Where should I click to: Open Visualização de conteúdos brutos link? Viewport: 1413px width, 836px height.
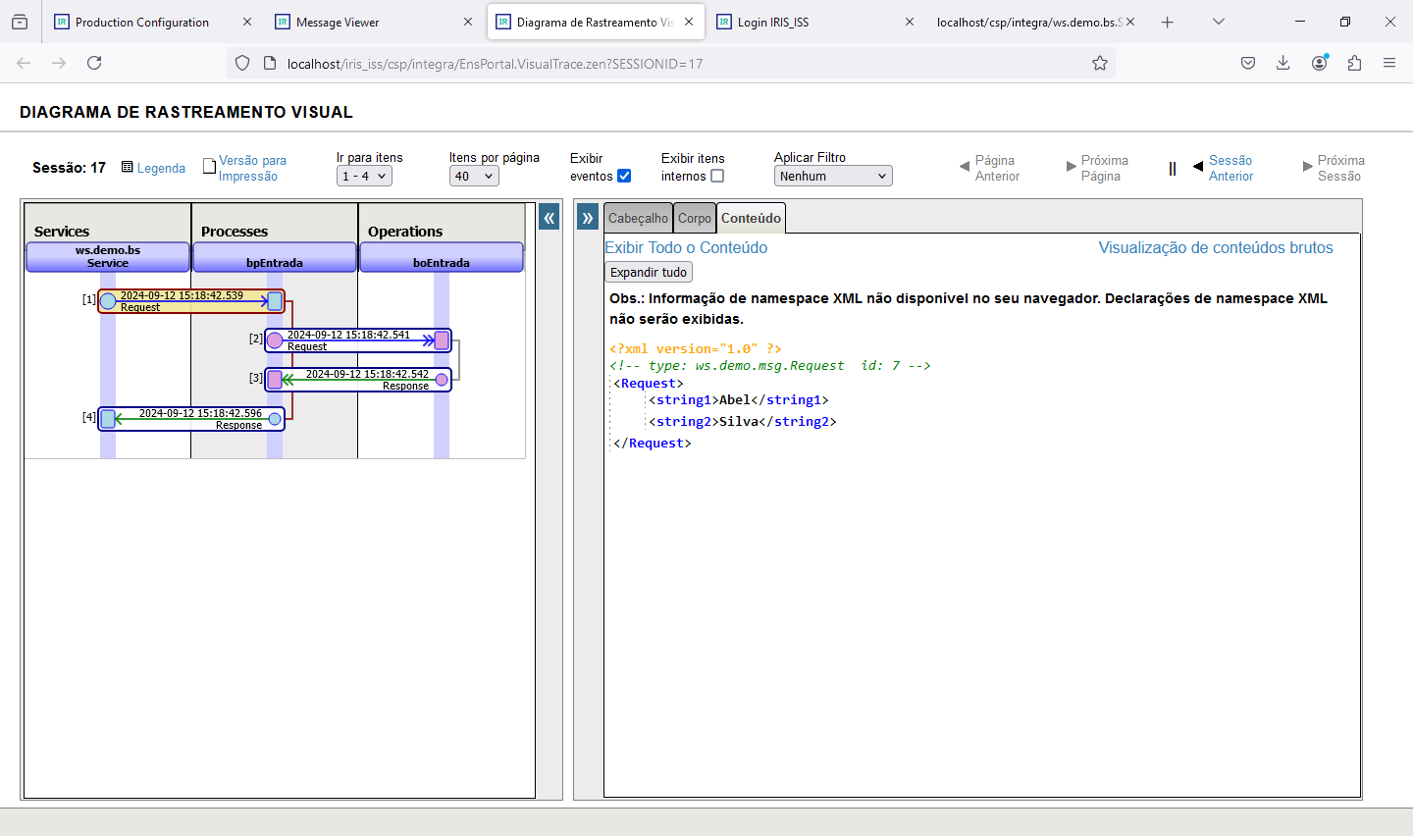point(1215,248)
